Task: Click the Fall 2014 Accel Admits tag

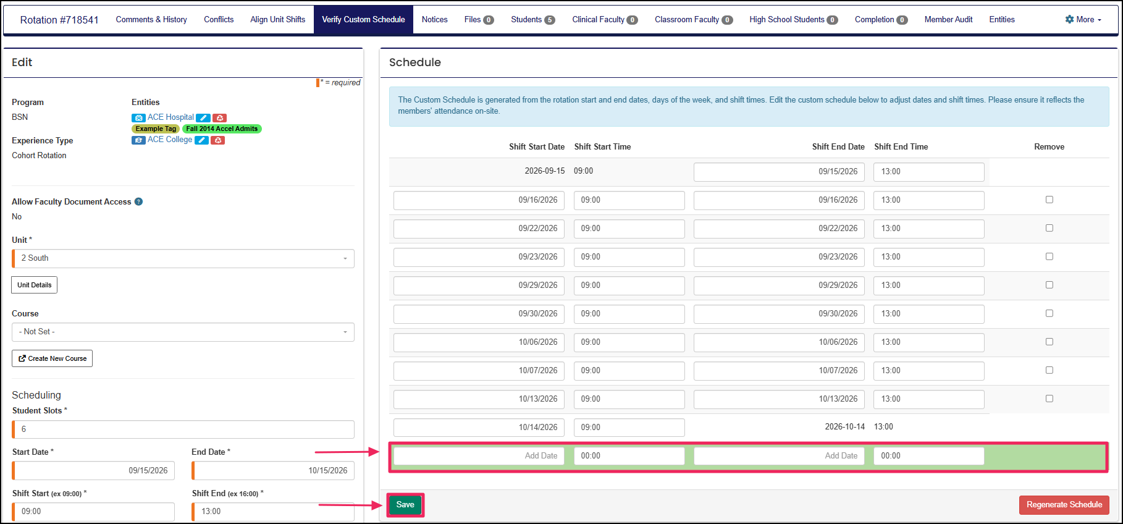Action: [x=222, y=129]
